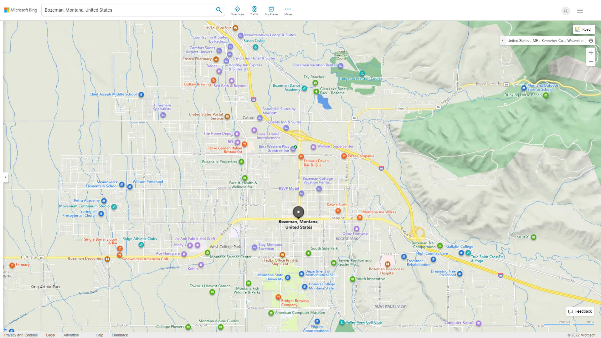Click the search magnifier icon
This screenshot has height=338, width=601.
click(219, 10)
